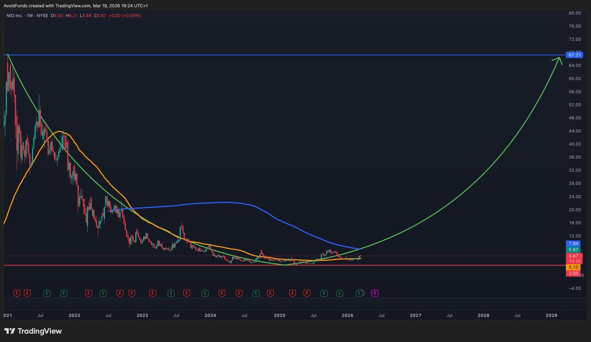
Task: Click the 20.00 price scale label
Action: pyautogui.click(x=575, y=210)
